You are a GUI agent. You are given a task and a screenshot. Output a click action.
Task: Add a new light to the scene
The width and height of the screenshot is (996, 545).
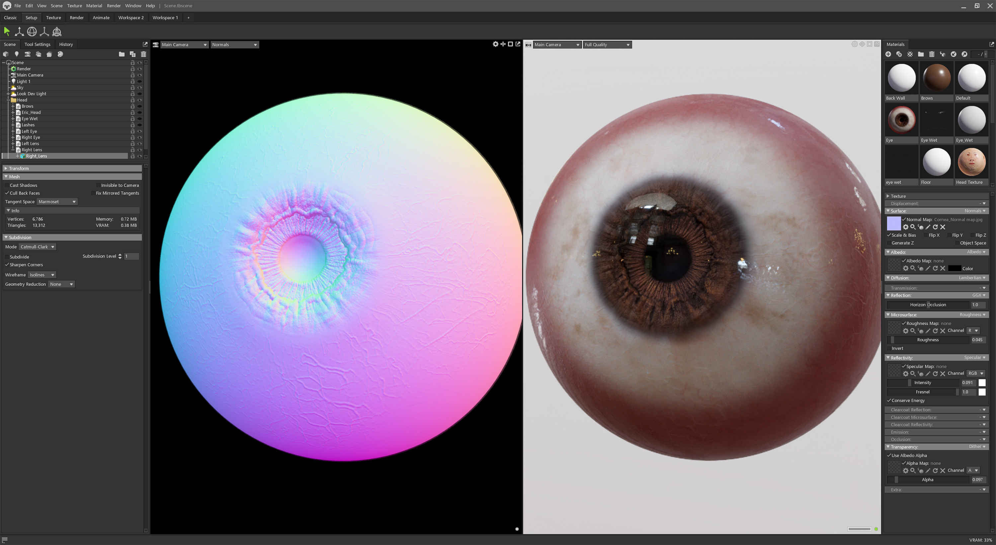point(17,54)
